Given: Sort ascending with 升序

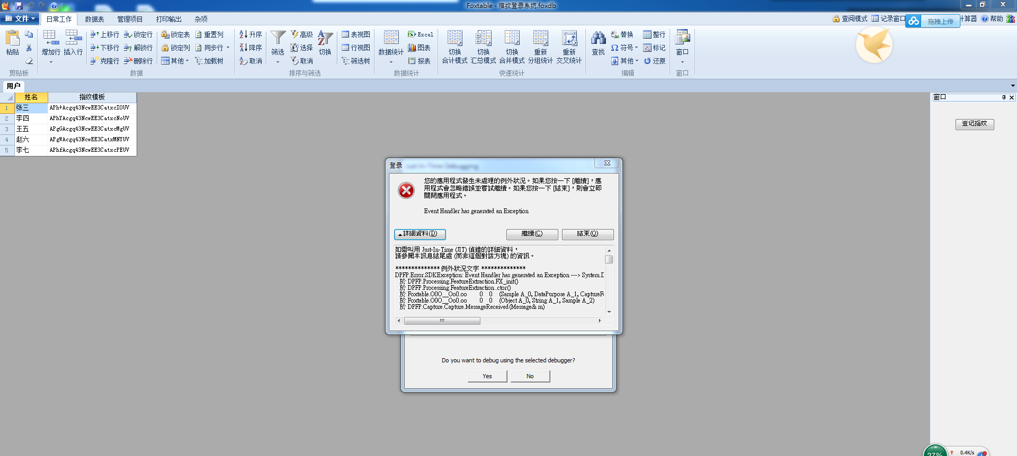Looking at the screenshot, I should [251, 34].
